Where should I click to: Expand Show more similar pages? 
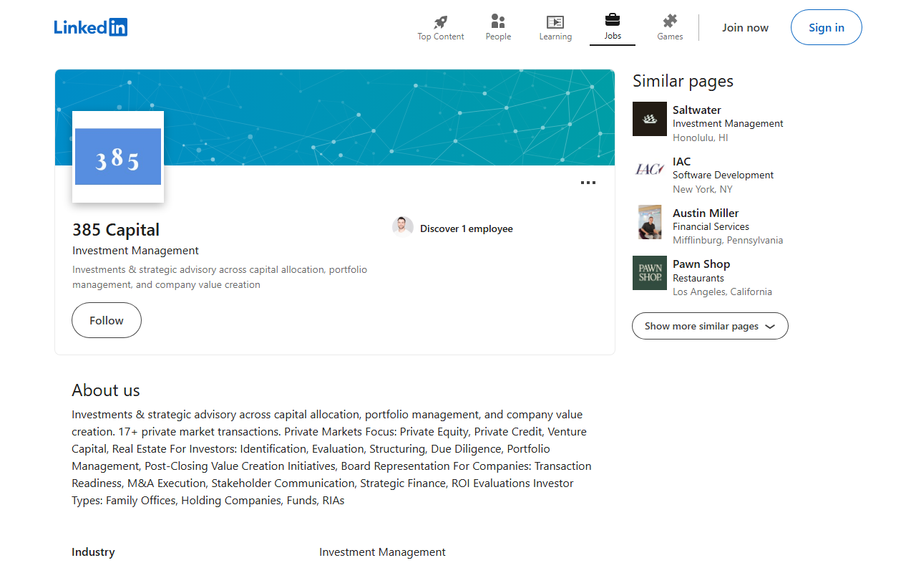tap(710, 326)
